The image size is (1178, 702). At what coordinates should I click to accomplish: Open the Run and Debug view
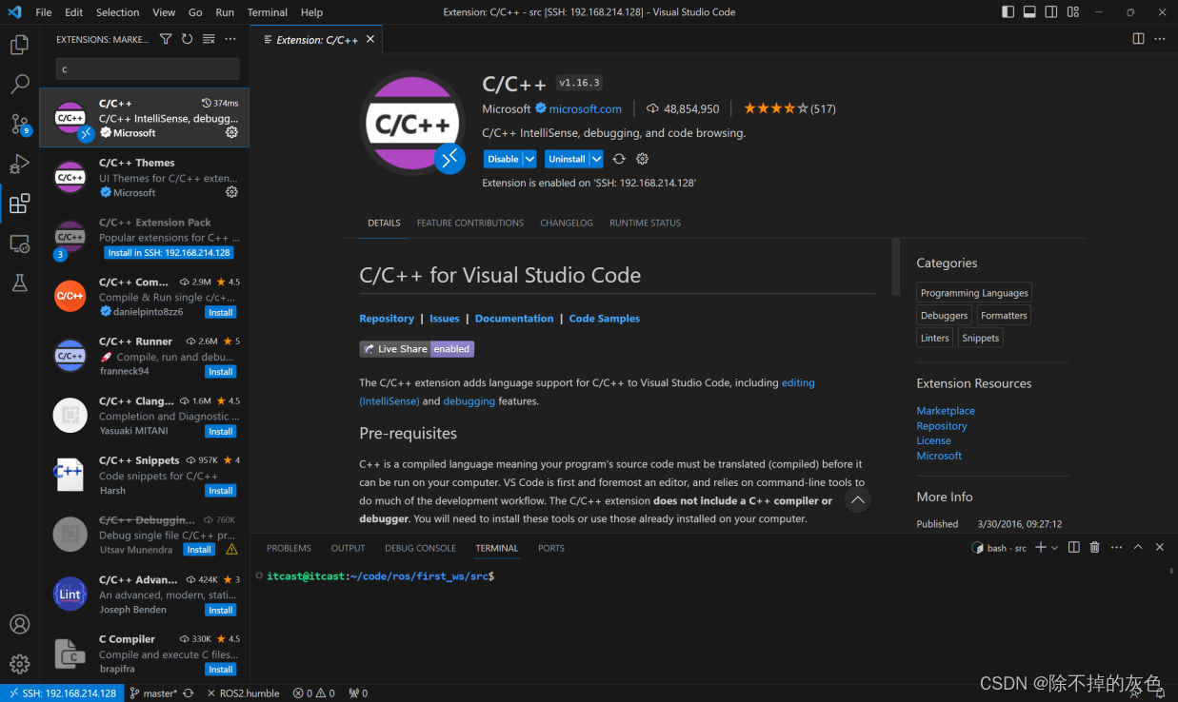pos(20,164)
